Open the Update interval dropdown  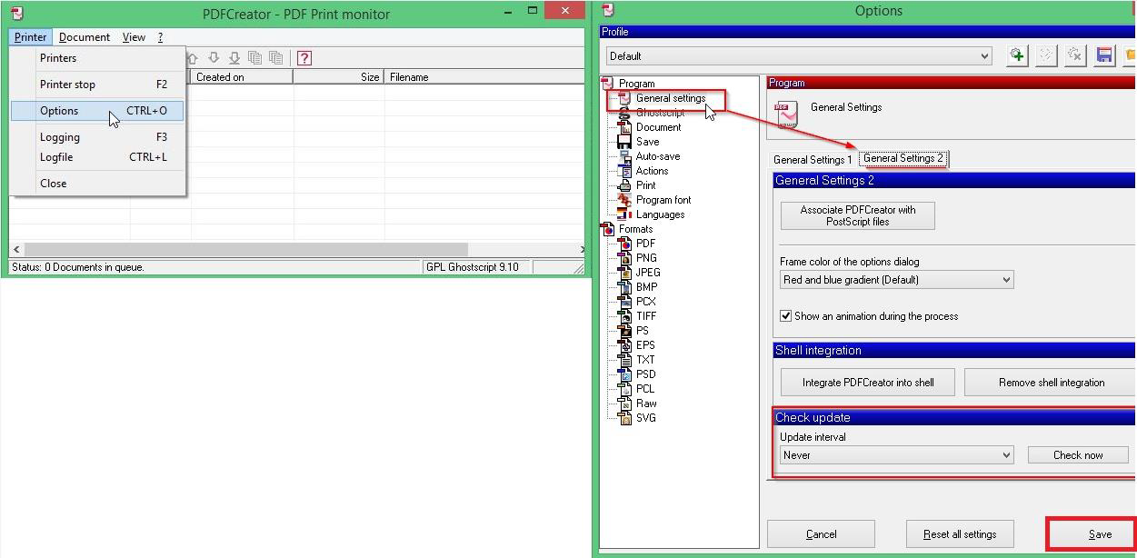coord(896,455)
